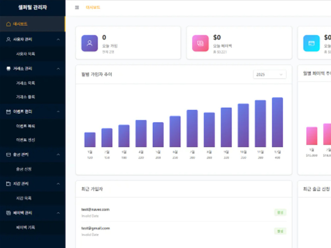This screenshot has height=248, width=331.
Task: Click the 최근 가입자 panel heading
Action: 92,189
